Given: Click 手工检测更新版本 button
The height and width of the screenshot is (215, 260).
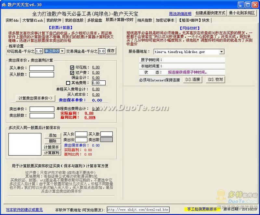Looking at the screenshot, I should pos(202,209).
